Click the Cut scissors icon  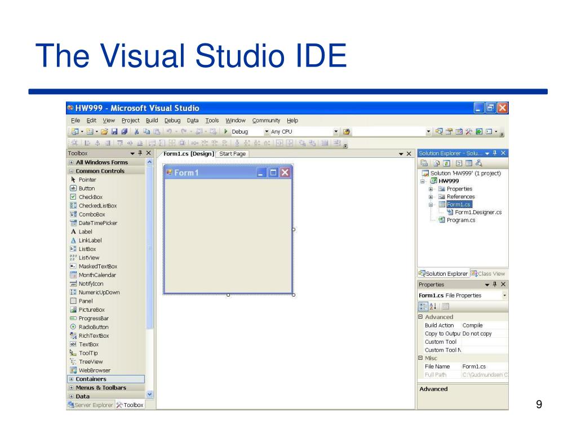tap(136, 131)
